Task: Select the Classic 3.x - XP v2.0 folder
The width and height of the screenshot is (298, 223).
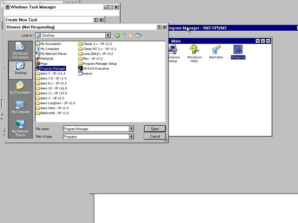Action: coord(95,44)
